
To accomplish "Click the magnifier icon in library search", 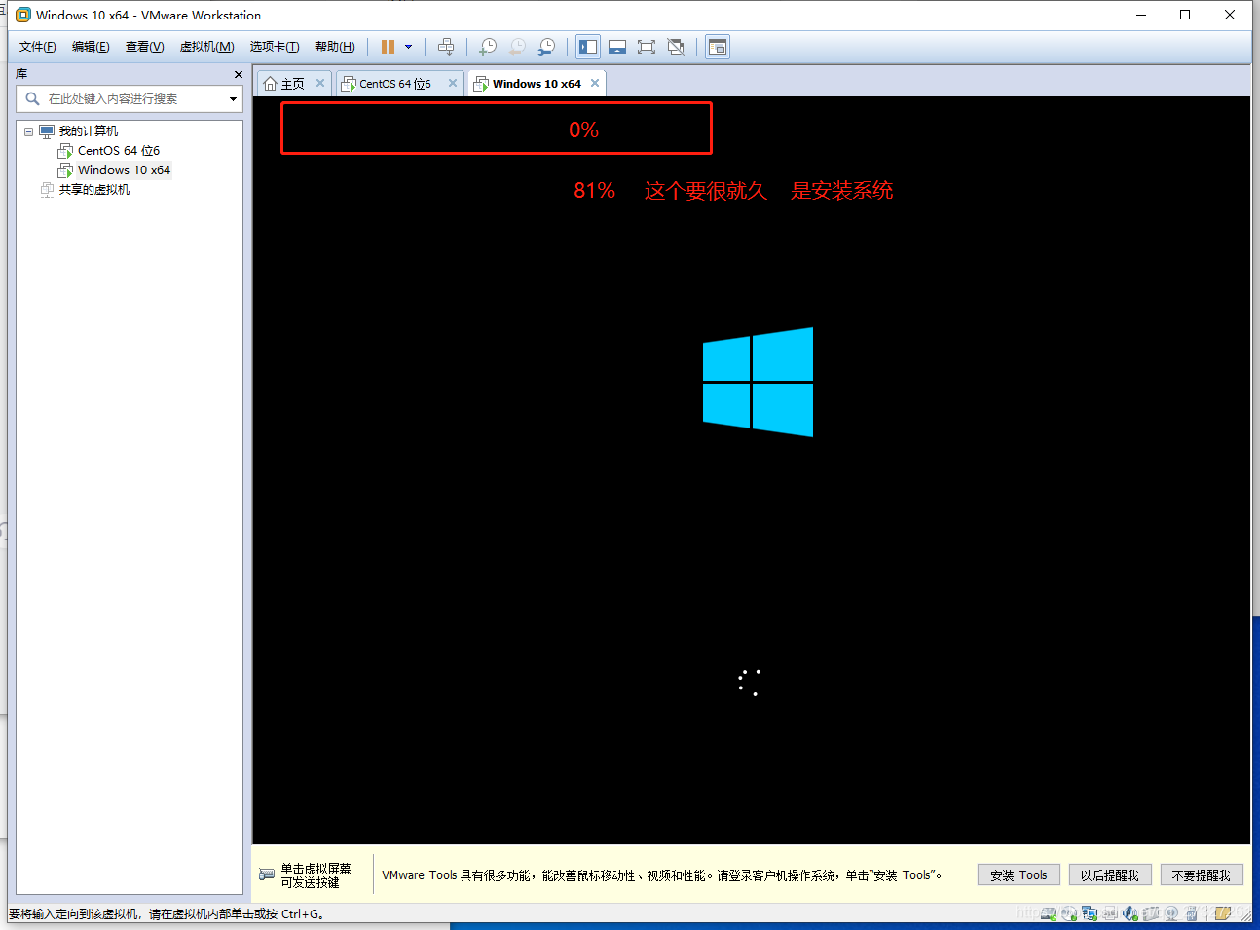I will pyautogui.click(x=32, y=99).
